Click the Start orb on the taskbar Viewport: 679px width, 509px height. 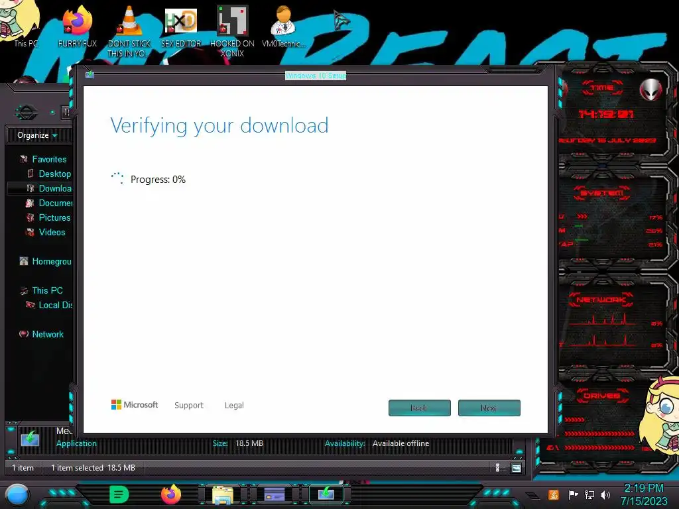(x=17, y=494)
